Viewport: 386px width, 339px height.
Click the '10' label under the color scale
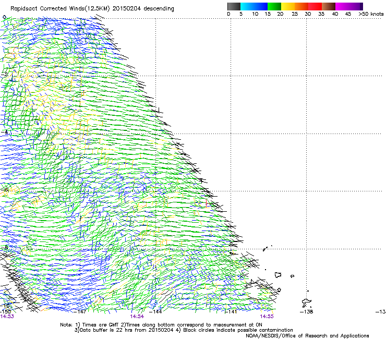coord(255,14)
